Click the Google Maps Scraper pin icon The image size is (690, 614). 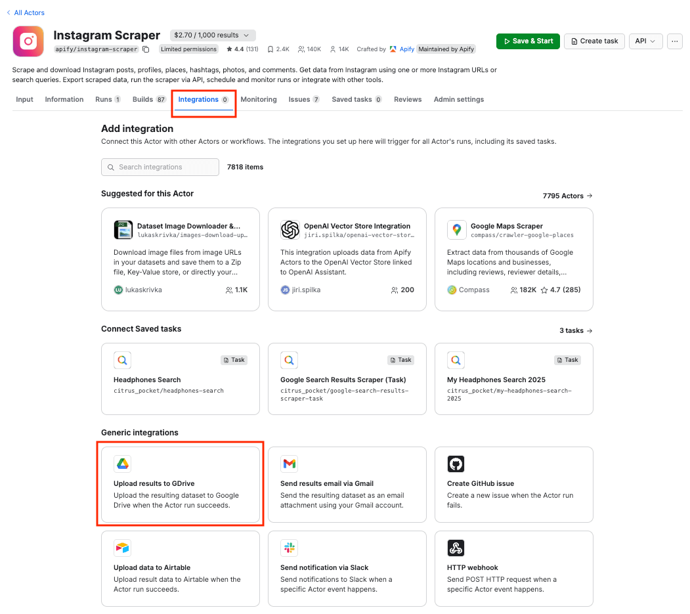click(x=456, y=230)
